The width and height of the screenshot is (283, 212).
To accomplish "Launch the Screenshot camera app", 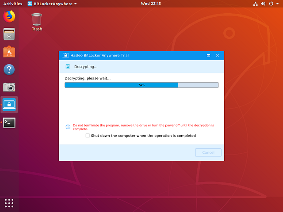I will 9,87.
